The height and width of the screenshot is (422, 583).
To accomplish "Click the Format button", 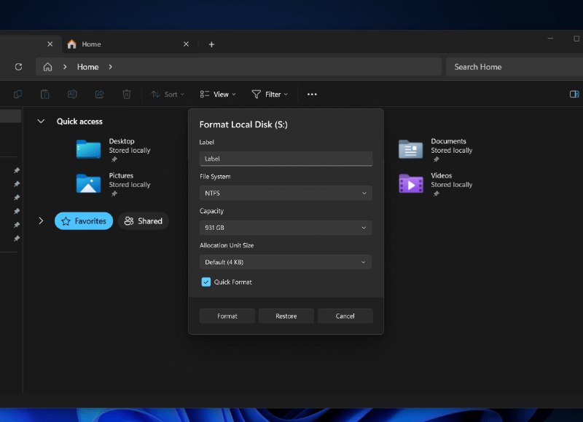I will pos(227,316).
